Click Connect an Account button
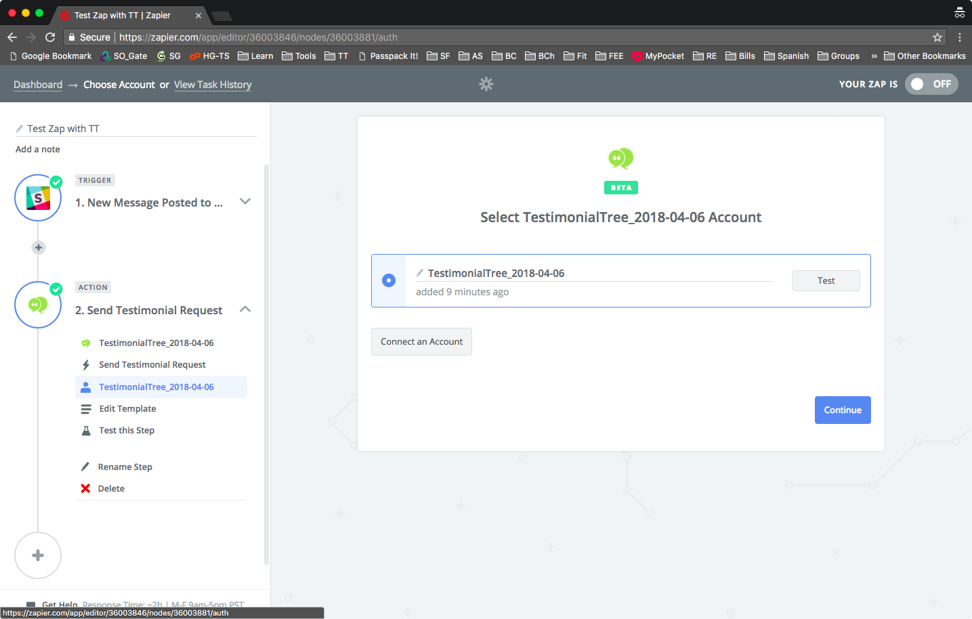The height and width of the screenshot is (619, 972). [421, 342]
